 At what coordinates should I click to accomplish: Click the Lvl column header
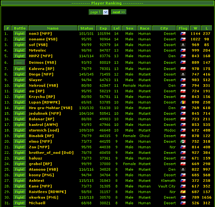pos(116,28)
